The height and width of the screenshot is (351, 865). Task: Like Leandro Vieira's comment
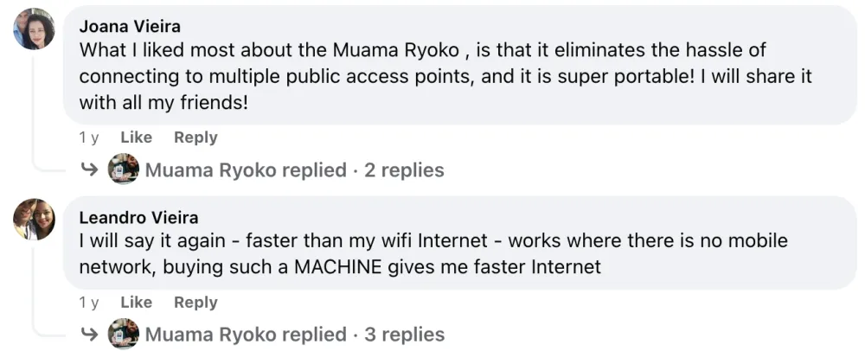[x=136, y=303]
